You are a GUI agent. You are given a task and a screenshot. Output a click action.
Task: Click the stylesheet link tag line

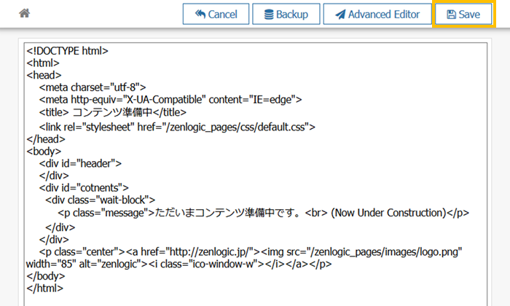[177, 126]
